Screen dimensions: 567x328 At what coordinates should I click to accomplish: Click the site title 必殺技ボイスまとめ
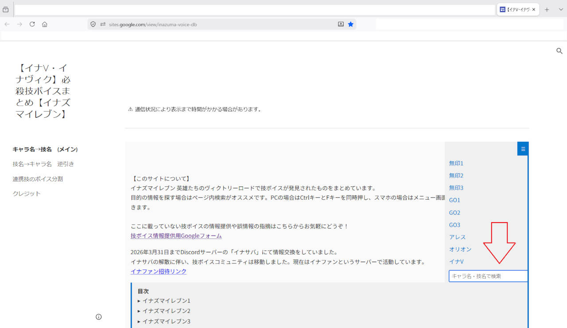point(42,91)
